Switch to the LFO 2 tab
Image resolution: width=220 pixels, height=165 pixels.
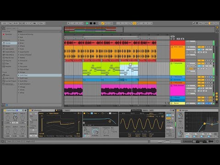(160, 113)
